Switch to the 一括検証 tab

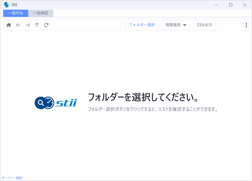tap(41, 13)
